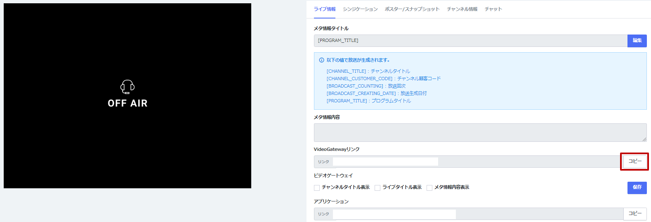This screenshot has height=222, width=651.
Task: Click the ビデオゲートウェイ label
Action: click(333, 176)
